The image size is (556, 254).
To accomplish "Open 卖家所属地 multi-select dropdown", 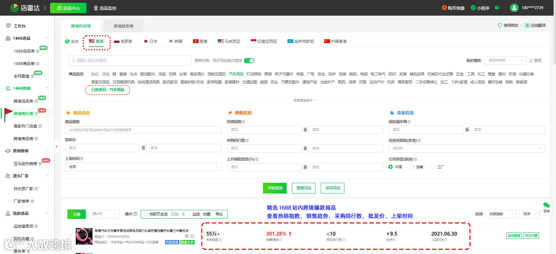I will point(467,148).
